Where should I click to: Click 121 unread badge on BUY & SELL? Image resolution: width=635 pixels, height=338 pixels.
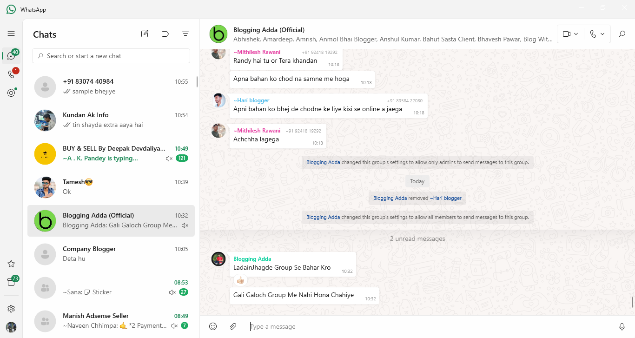182,159
